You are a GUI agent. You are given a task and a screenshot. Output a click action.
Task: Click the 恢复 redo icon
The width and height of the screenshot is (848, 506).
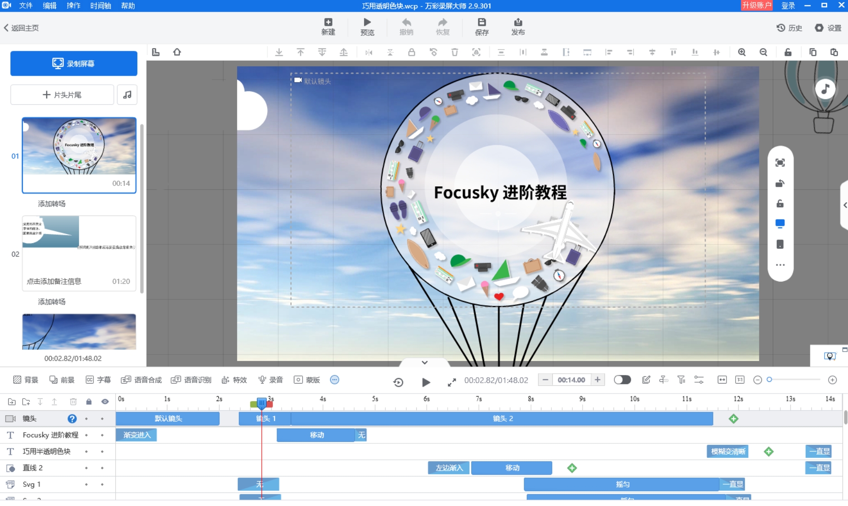coord(443,26)
